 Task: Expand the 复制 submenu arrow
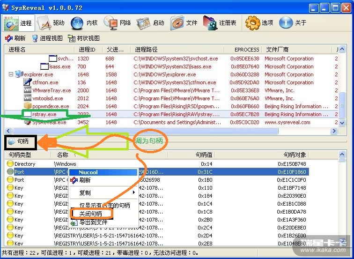coord(134,192)
